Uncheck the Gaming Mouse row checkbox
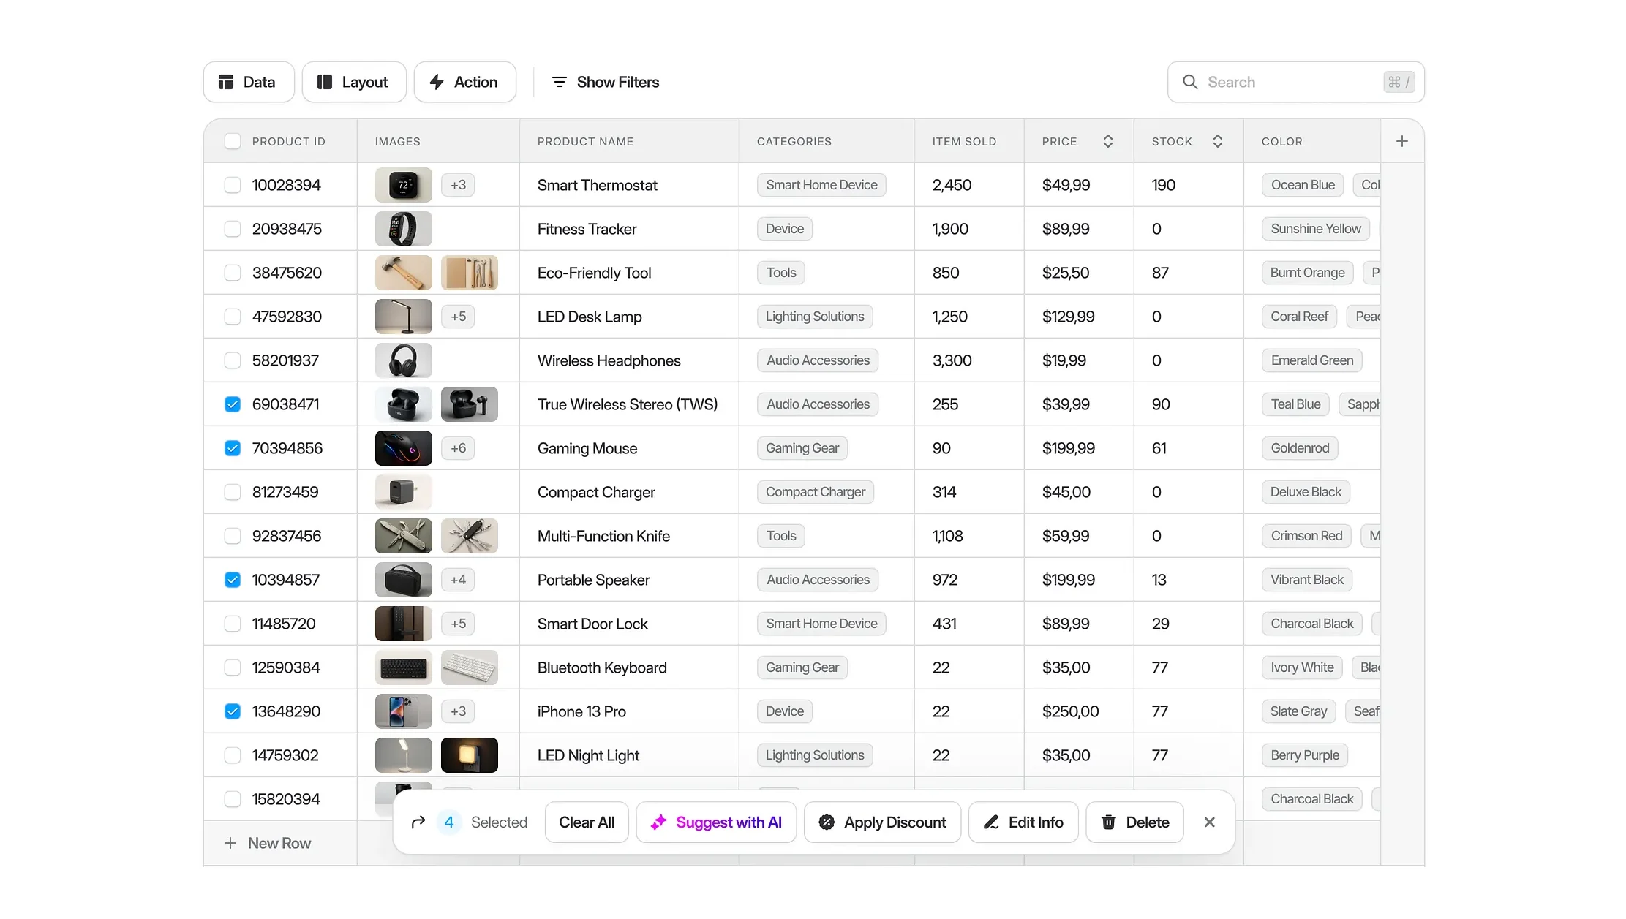This screenshot has height=919, width=1626. (232, 447)
